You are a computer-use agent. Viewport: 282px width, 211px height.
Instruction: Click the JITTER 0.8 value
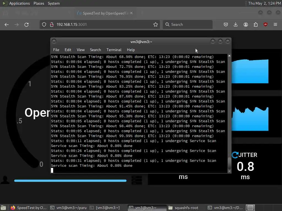coord(245,166)
